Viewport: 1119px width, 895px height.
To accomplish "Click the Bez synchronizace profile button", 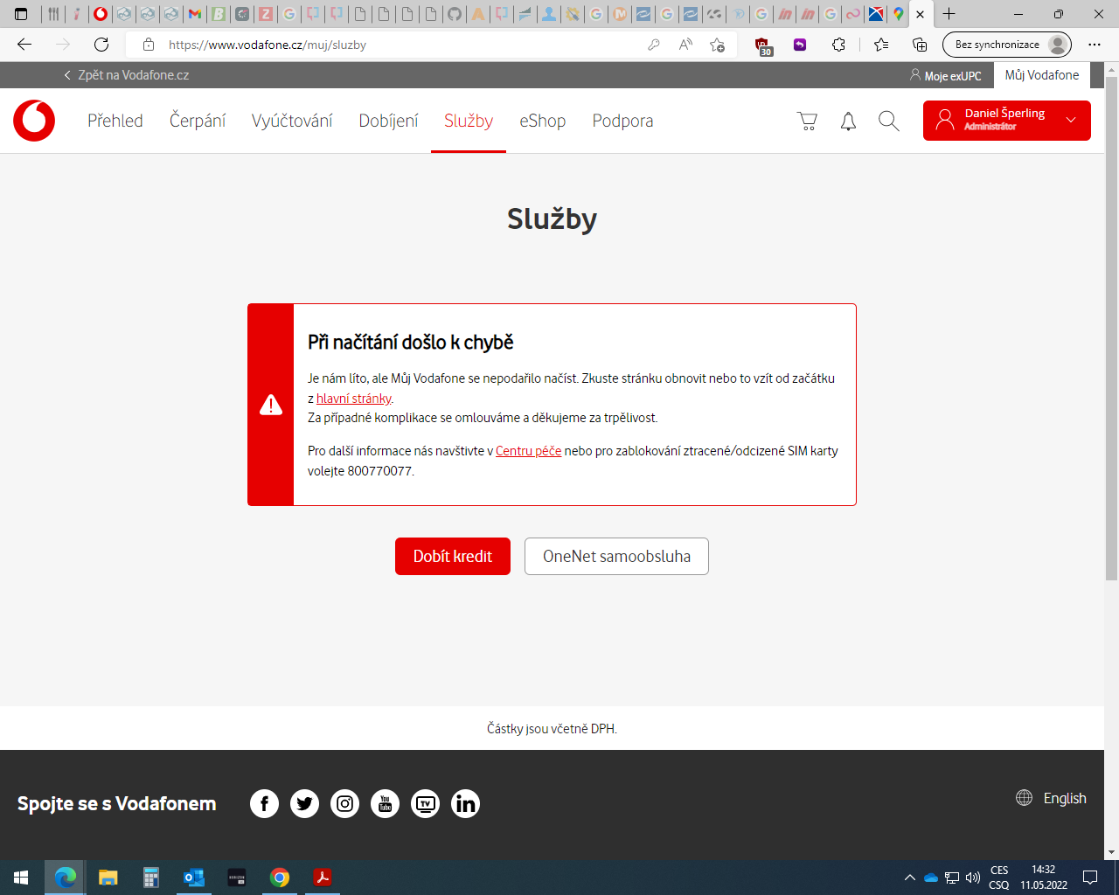I will coord(1007,45).
